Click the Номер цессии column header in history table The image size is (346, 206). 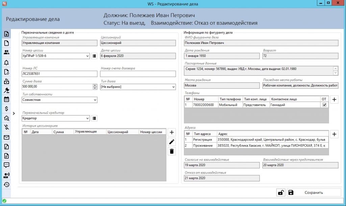coord(152,132)
